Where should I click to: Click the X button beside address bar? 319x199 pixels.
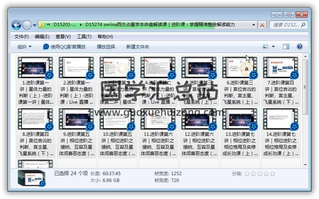pyautogui.click(x=262, y=25)
